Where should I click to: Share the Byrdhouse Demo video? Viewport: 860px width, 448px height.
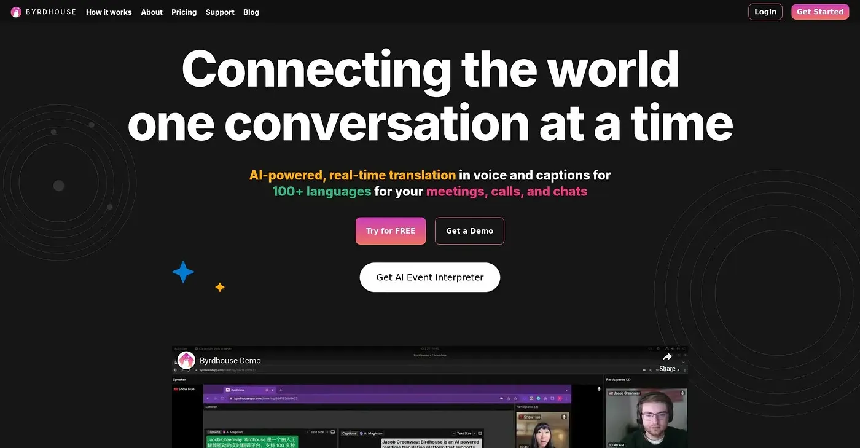click(x=667, y=361)
